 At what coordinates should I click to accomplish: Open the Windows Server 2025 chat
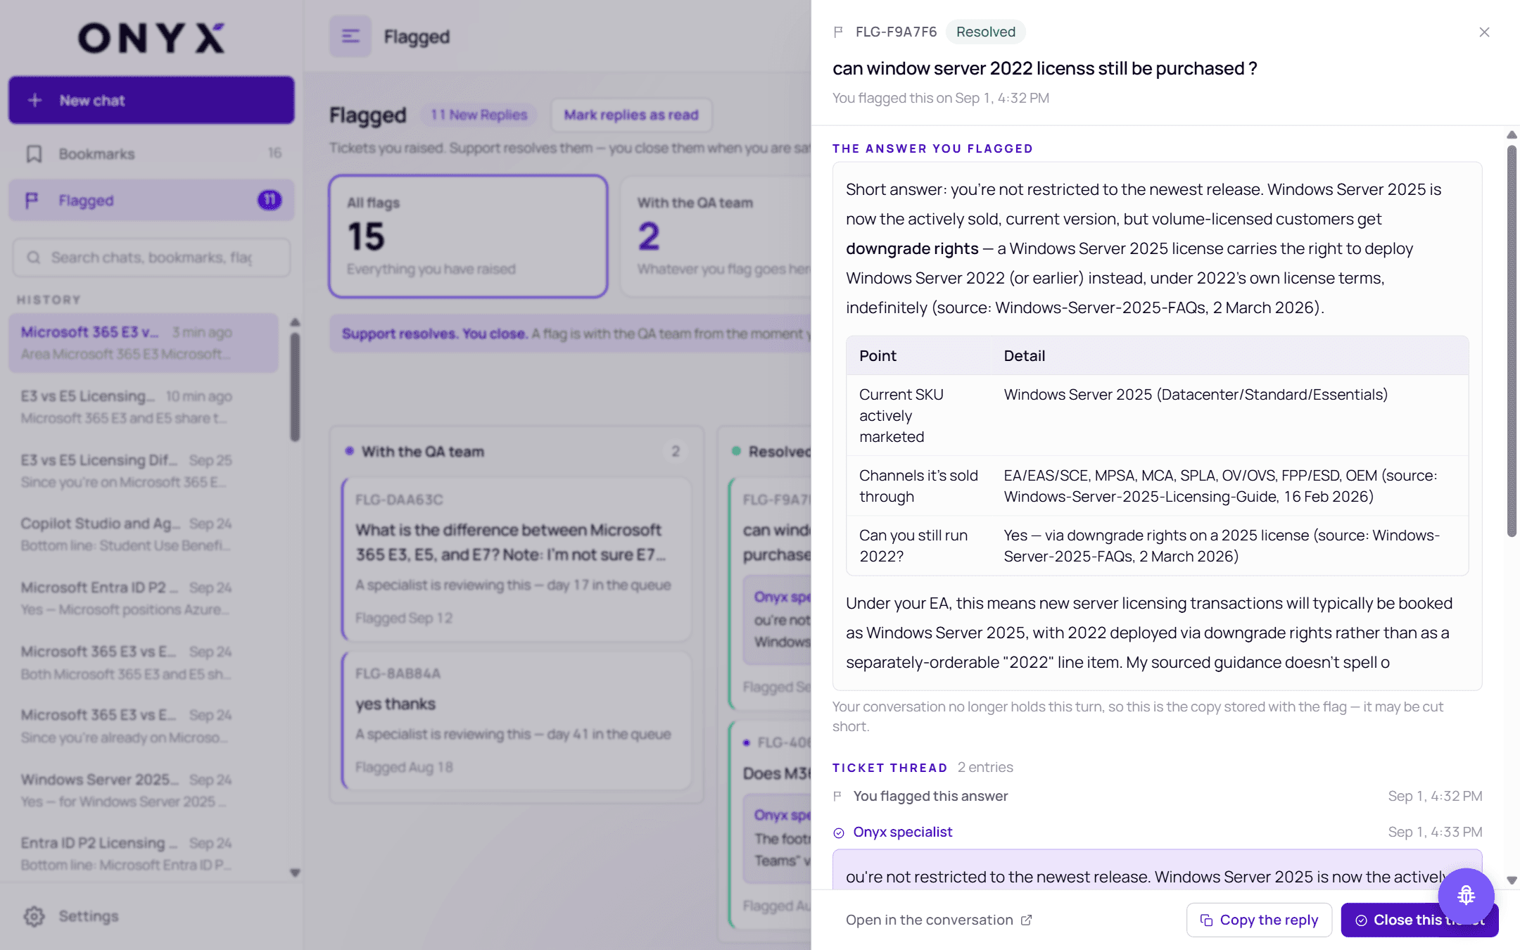click(x=144, y=790)
